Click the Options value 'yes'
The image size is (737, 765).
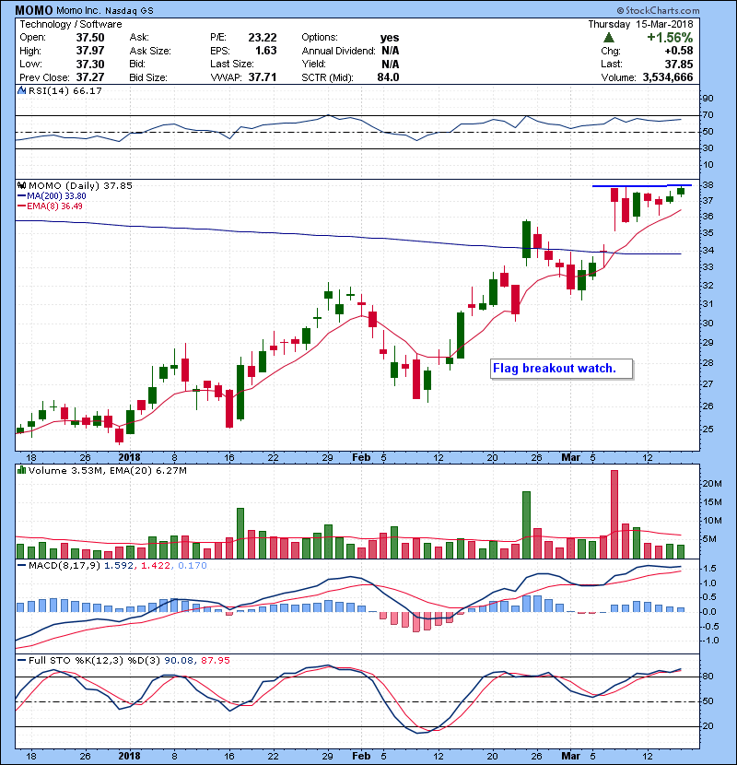(390, 38)
